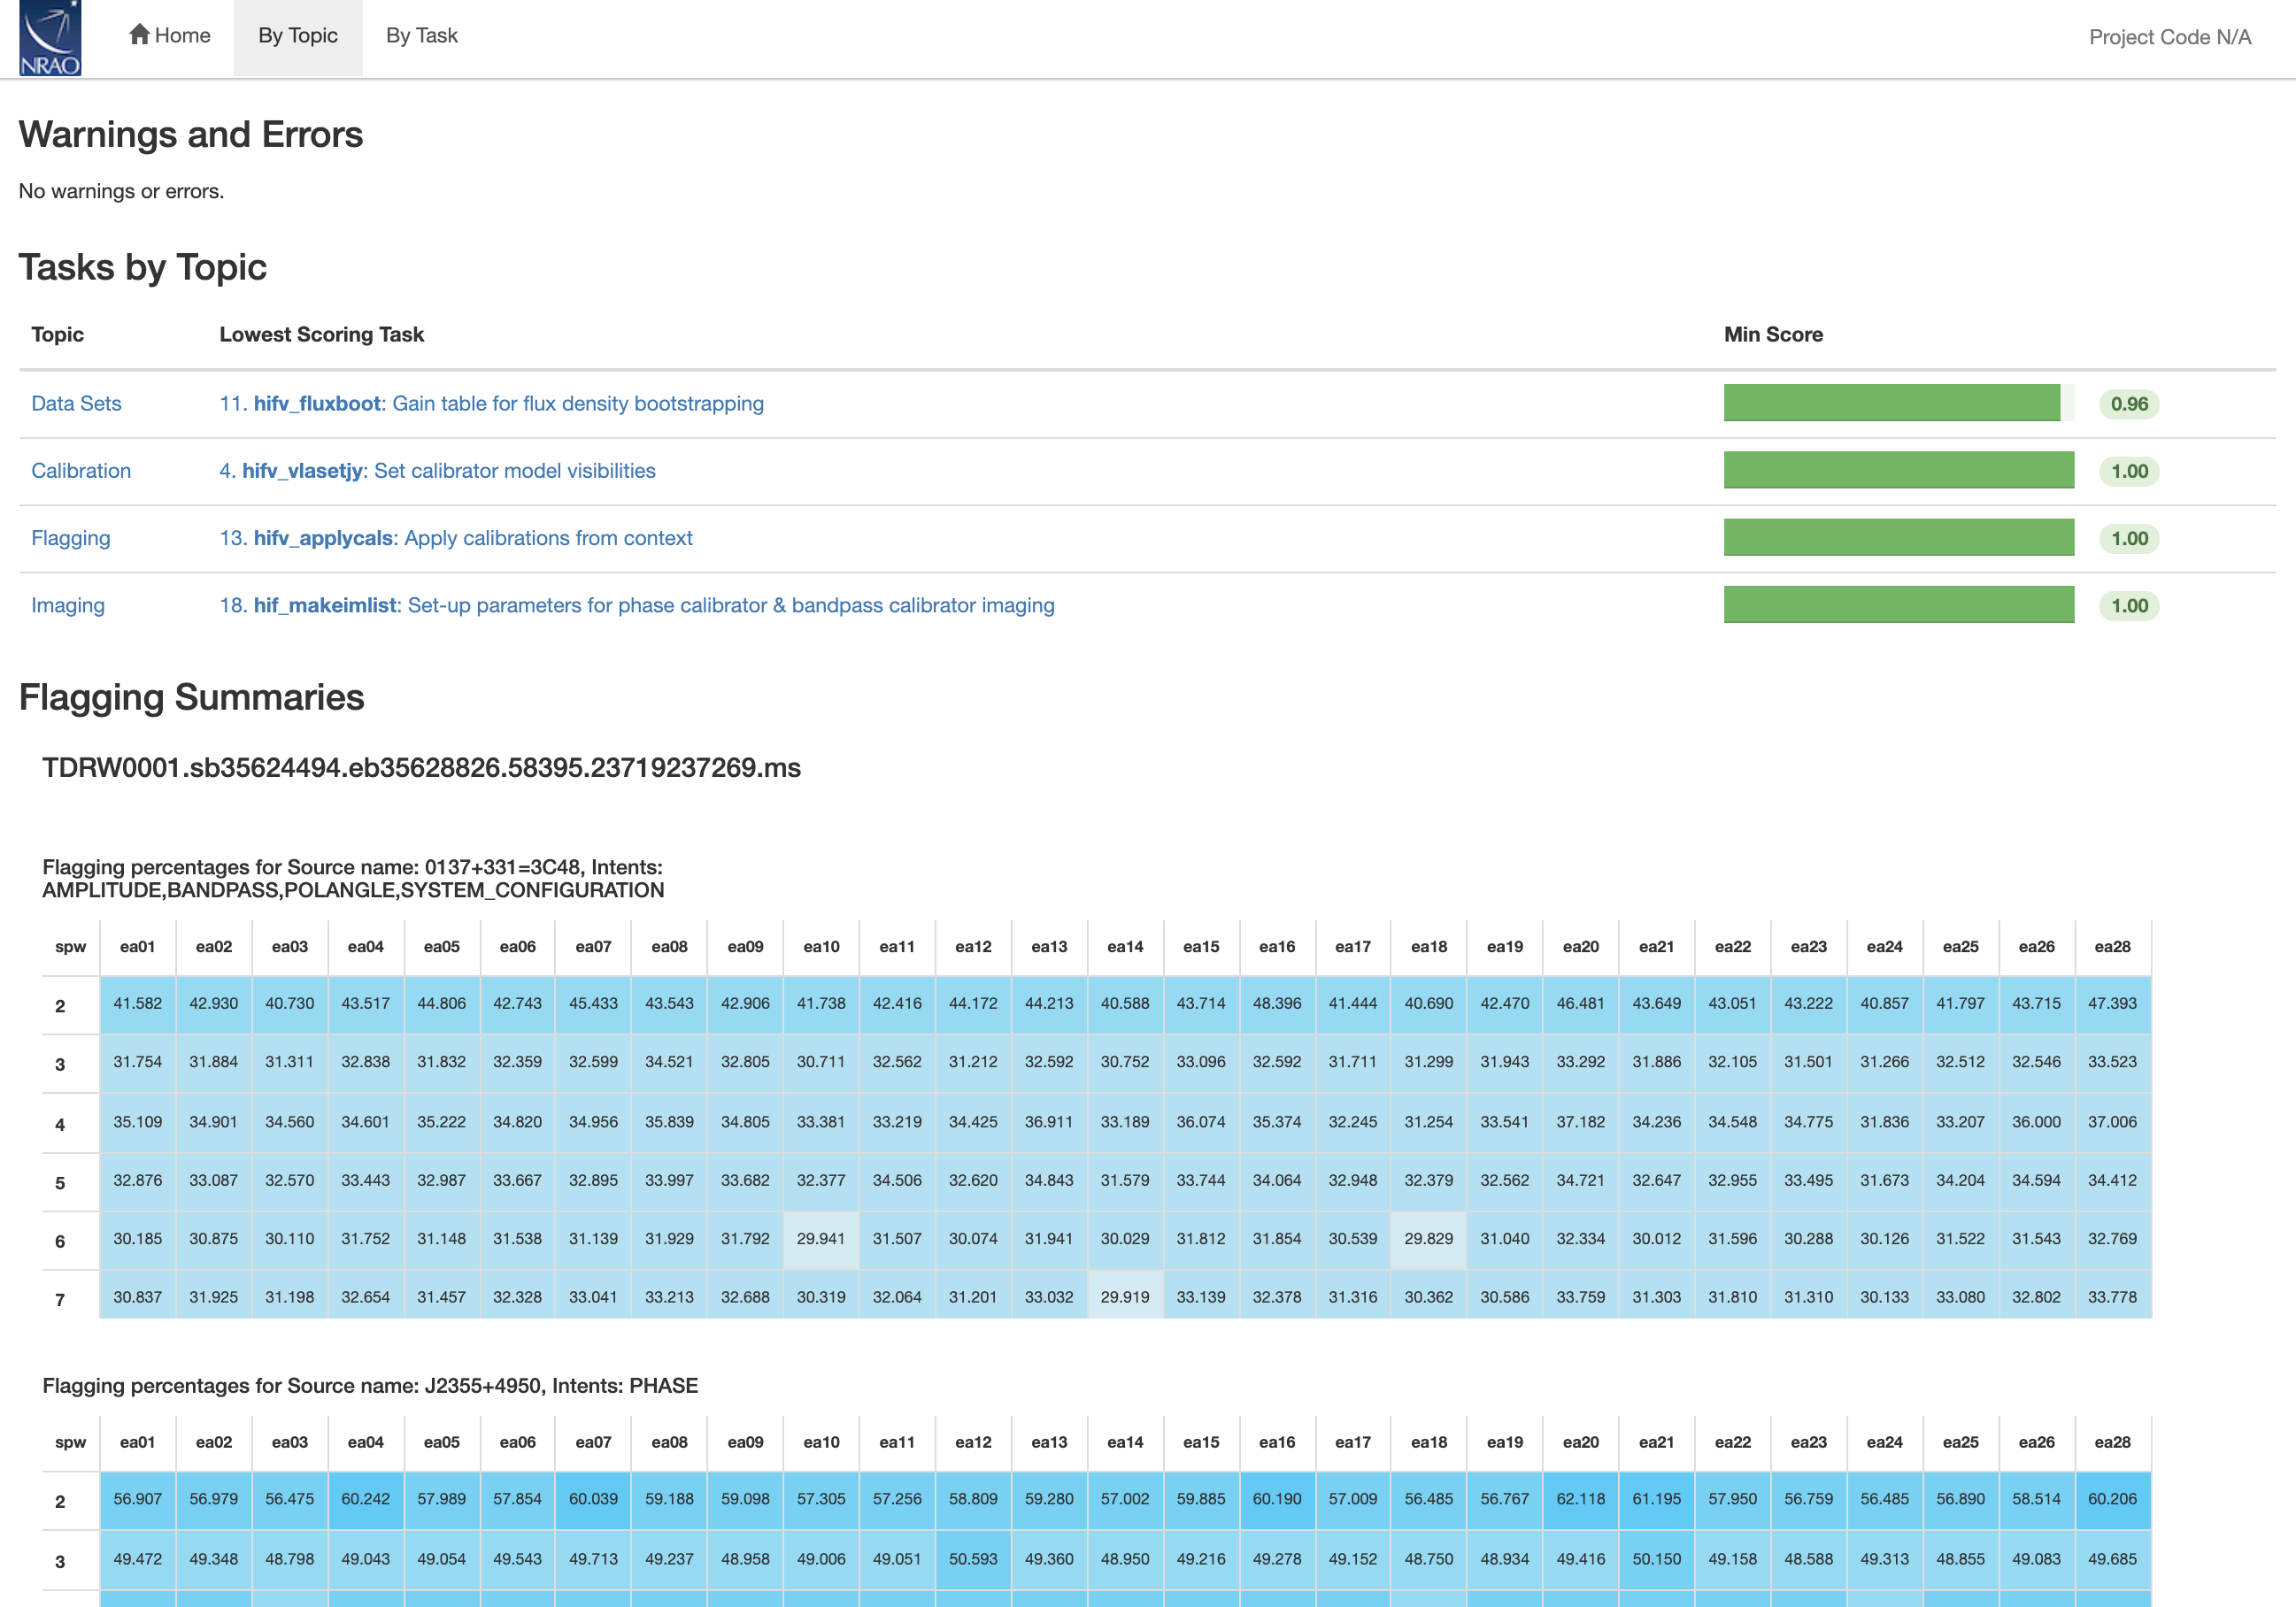Click the measurement set name TDRW0001.sb35624494
Screen dimensions: 2296x1607
tap(421, 767)
